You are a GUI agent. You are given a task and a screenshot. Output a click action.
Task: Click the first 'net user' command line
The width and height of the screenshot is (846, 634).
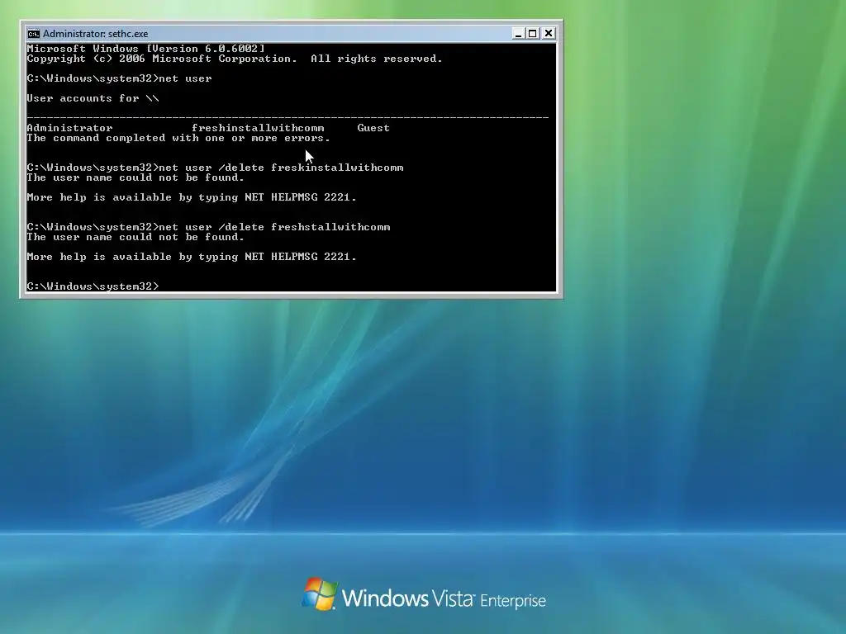119,78
